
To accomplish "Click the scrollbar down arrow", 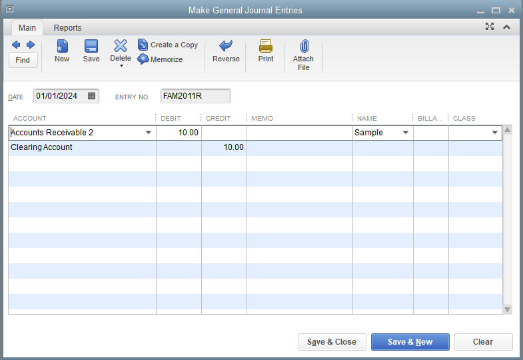I will (x=507, y=310).
